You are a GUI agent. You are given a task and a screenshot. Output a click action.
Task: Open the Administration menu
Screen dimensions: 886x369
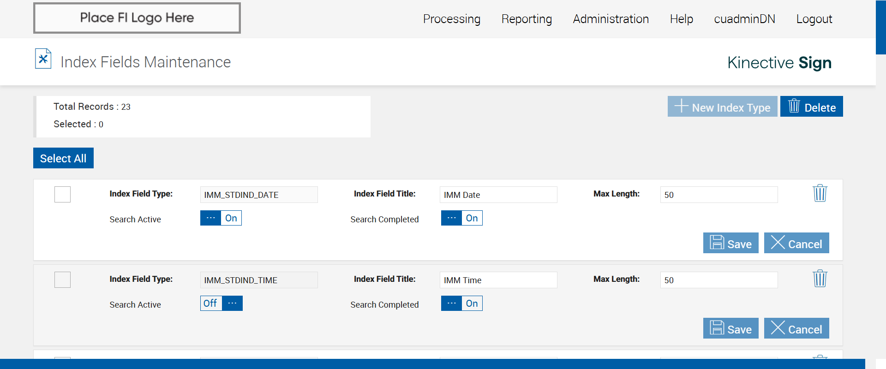[611, 19]
